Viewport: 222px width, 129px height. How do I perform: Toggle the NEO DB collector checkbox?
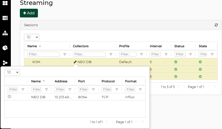click(x=10, y=97)
